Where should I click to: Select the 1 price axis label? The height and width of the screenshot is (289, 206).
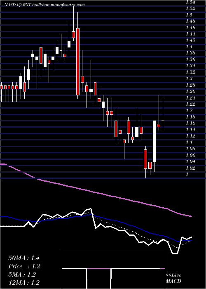[x=187, y=174]
